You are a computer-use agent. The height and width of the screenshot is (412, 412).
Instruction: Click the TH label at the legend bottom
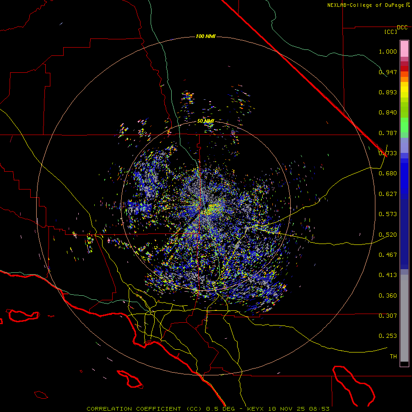(x=393, y=356)
